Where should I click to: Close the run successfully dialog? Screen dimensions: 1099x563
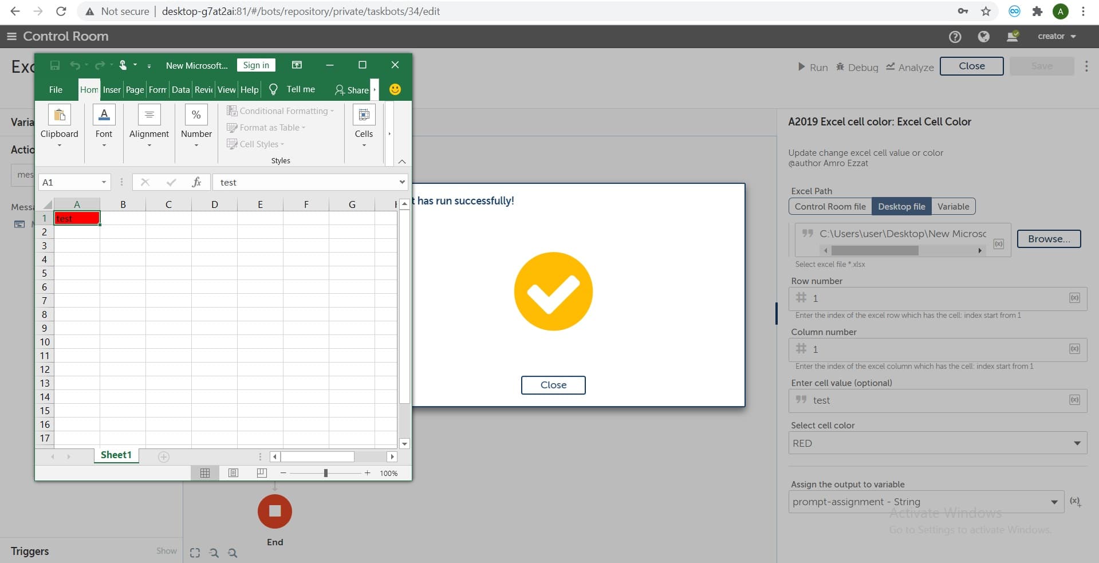553,385
